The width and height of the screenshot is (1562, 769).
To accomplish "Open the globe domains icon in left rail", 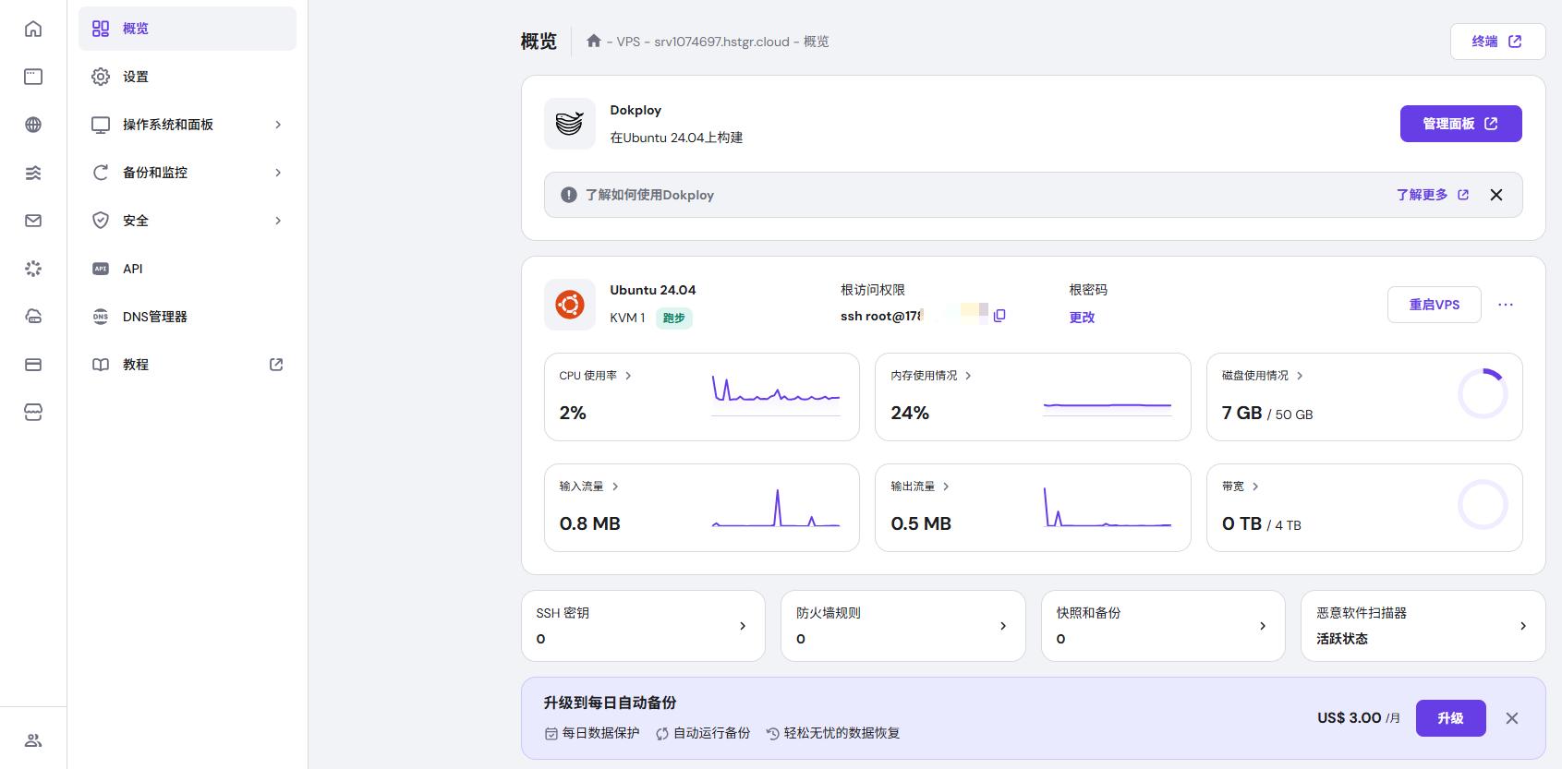I will [x=33, y=125].
